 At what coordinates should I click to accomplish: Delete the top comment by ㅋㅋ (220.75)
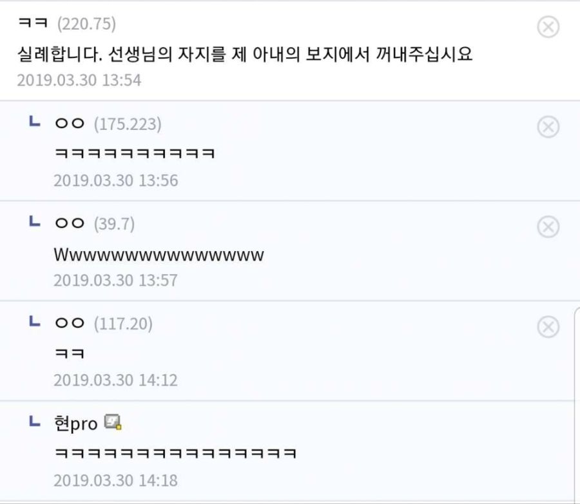pos(548,27)
